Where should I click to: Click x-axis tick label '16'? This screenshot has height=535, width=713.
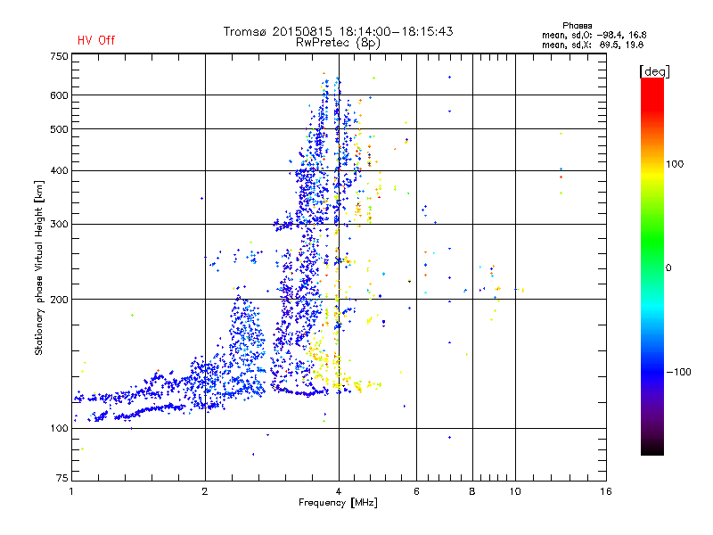[606, 491]
